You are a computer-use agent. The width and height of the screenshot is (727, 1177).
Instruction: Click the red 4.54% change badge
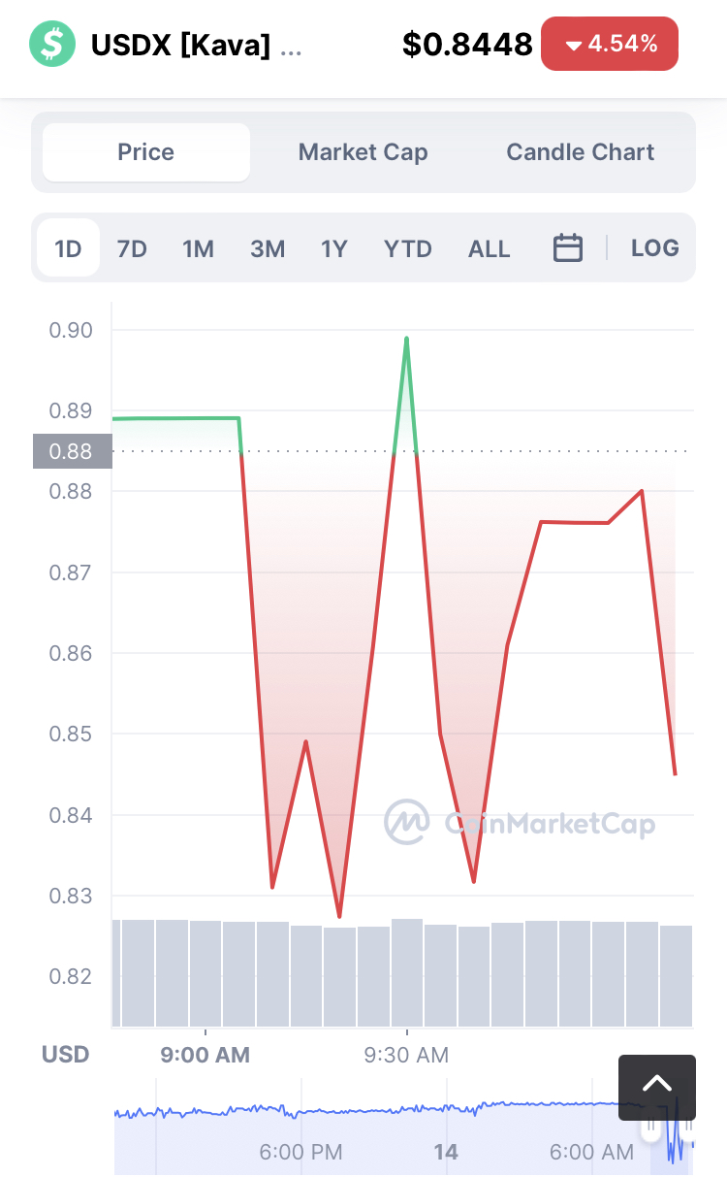coord(609,44)
